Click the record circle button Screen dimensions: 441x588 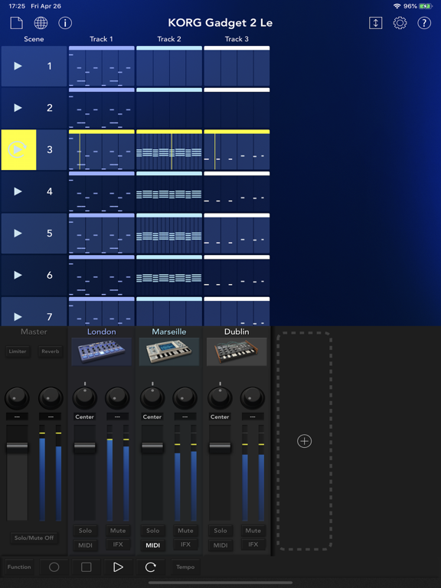pos(54,567)
